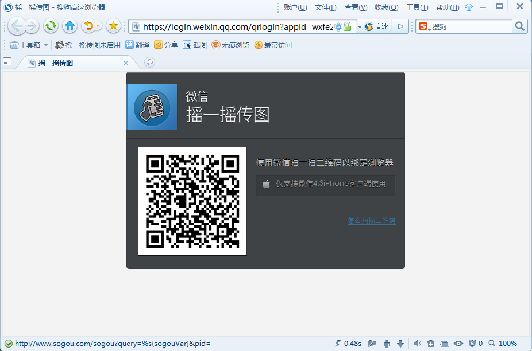
Task: Click the blue shield security icon in address bar
Action: (338, 27)
